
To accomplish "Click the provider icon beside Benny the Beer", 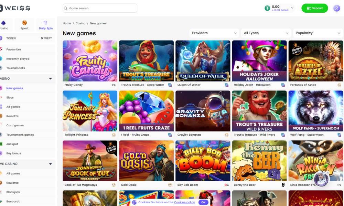I will point(283,185).
